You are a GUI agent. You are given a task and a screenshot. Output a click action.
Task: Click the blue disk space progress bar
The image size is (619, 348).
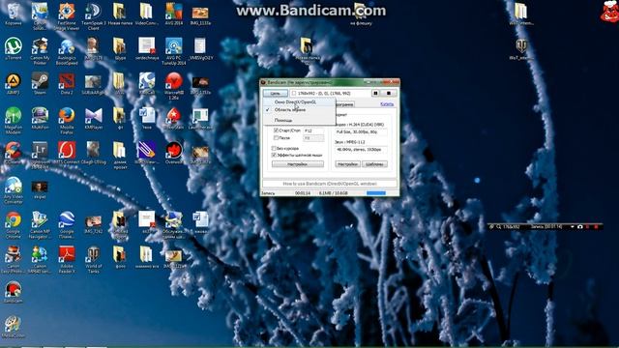click(376, 193)
